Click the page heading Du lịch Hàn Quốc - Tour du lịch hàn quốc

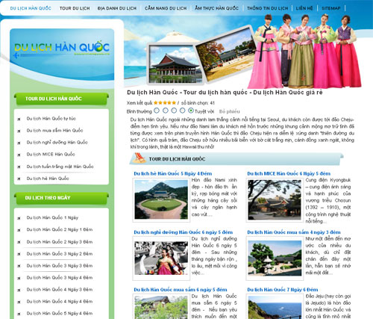(x=225, y=93)
